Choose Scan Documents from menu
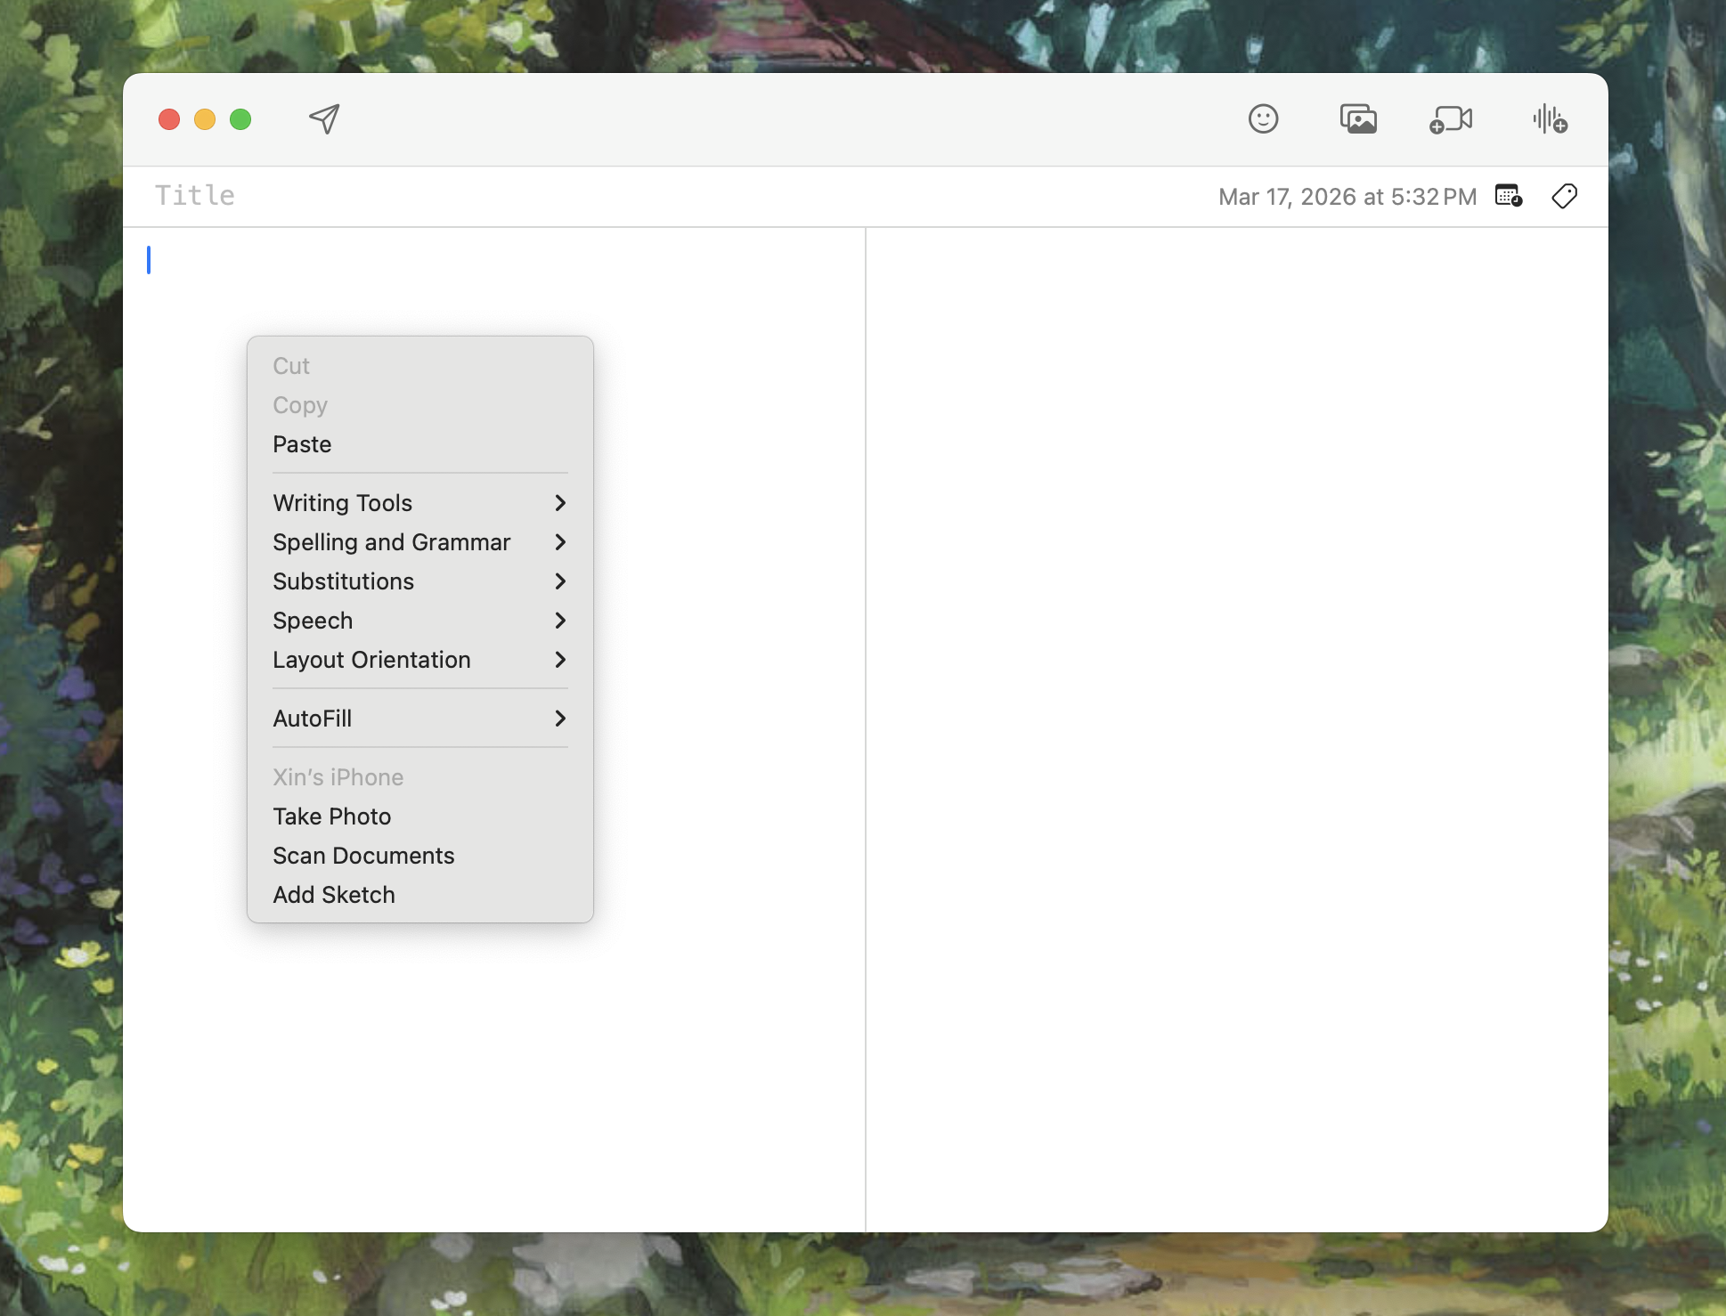The width and height of the screenshot is (1726, 1316). pyautogui.click(x=363, y=856)
